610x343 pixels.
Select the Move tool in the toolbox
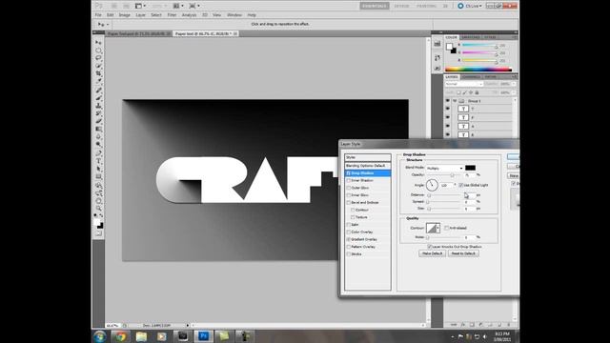(x=98, y=42)
